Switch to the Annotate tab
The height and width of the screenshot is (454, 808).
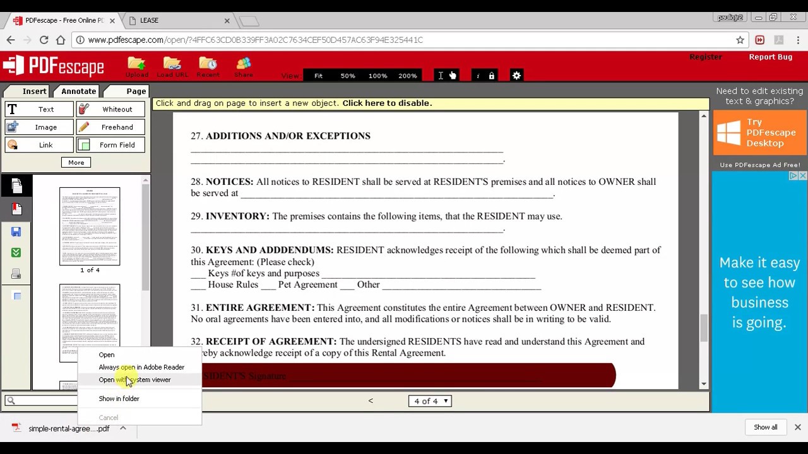[x=78, y=91]
